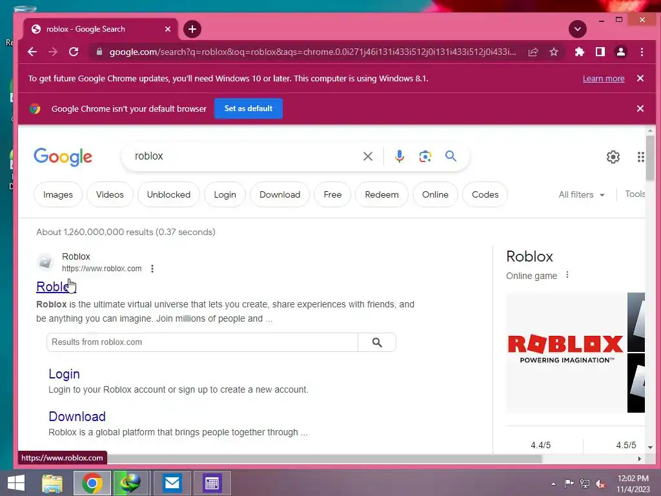This screenshot has height=496, width=661.
Task: Open Chrome extensions puzzle icon
Action: click(580, 52)
